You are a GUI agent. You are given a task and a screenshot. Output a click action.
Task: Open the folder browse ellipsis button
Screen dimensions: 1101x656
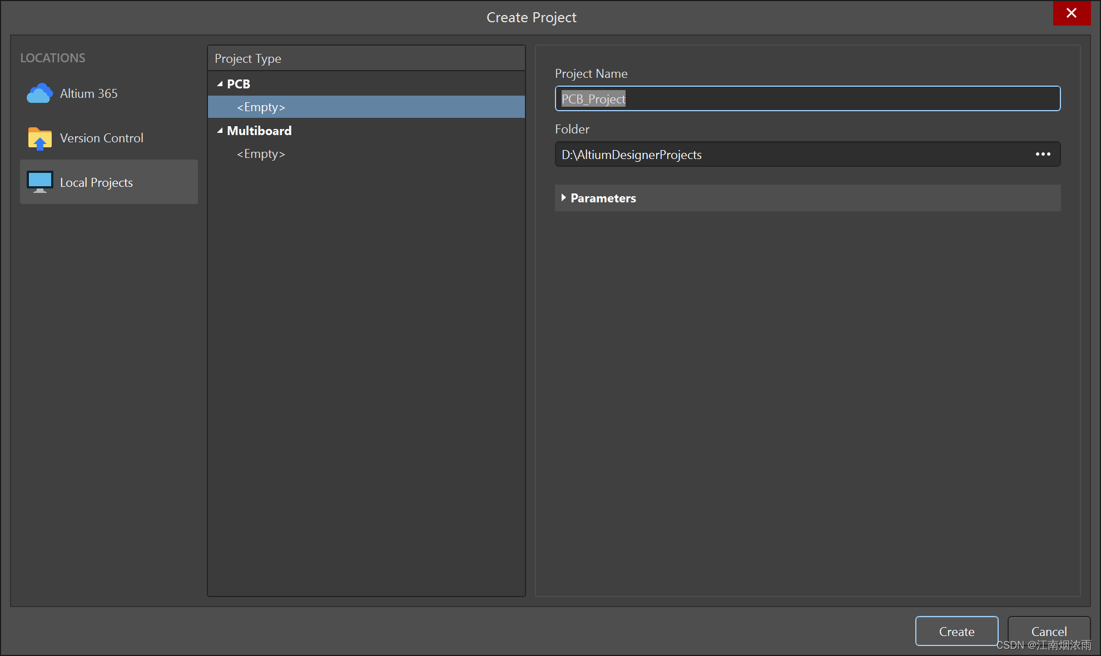(1043, 154)
